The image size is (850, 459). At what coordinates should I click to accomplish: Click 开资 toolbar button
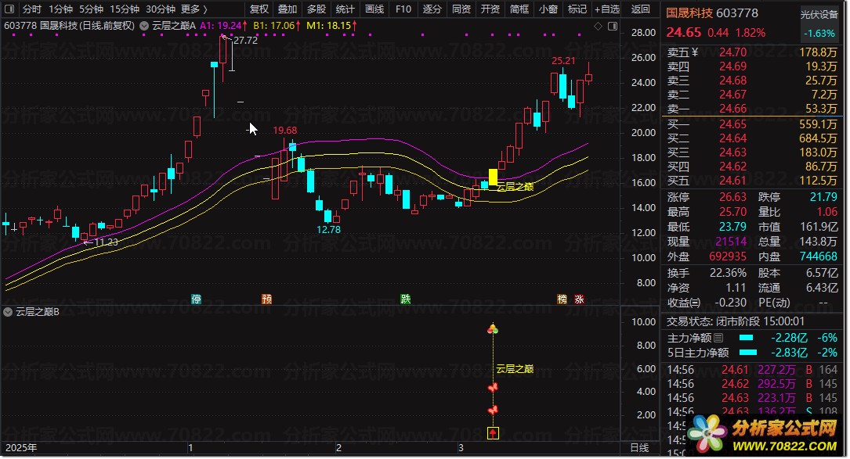click(x=490, y=9)
